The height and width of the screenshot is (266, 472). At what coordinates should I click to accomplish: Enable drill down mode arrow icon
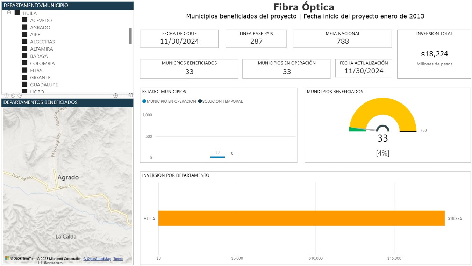[116, 95]
